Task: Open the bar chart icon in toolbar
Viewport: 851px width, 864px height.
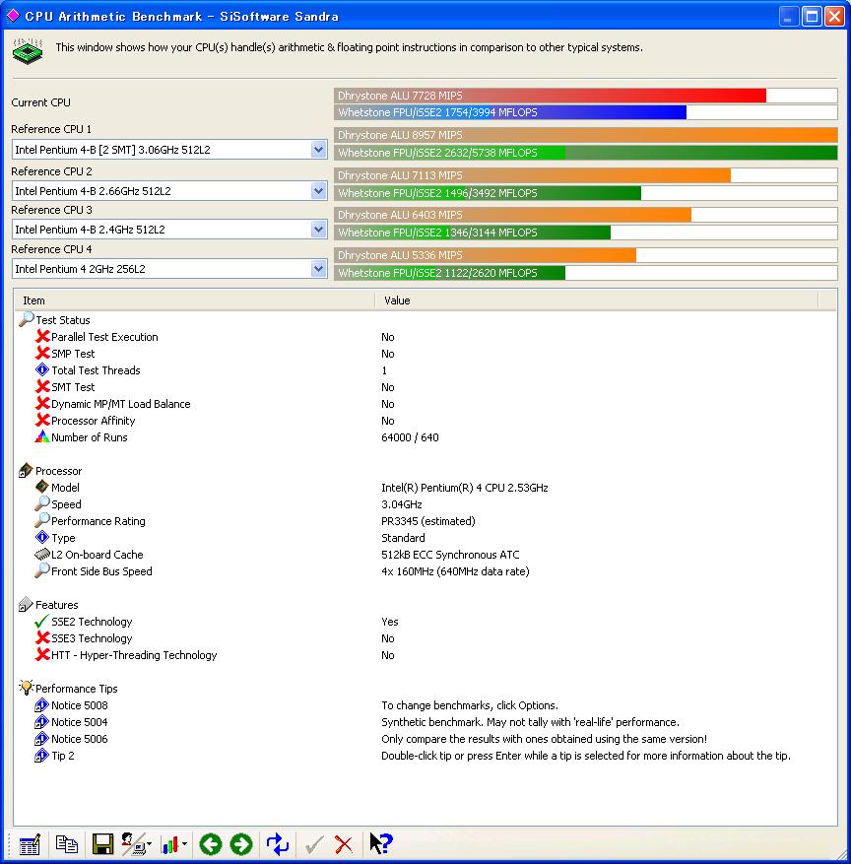Action: point(169,843)
